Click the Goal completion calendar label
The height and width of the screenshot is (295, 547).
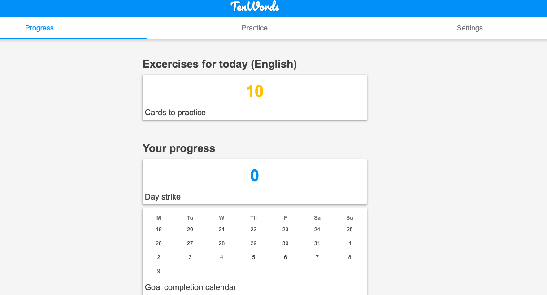pos(191,287)
